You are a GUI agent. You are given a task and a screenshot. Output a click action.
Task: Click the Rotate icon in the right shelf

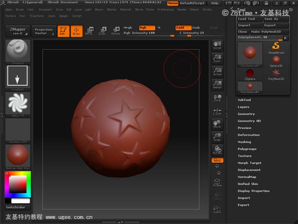coord(217,150)
